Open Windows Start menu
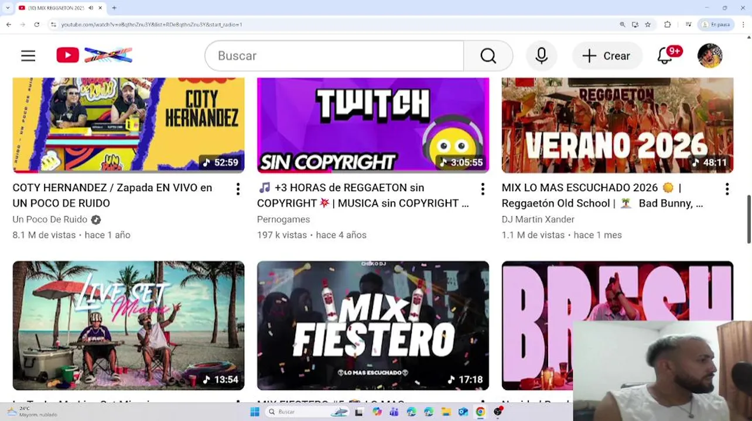 pyautogui.click(x=254, y=412)
